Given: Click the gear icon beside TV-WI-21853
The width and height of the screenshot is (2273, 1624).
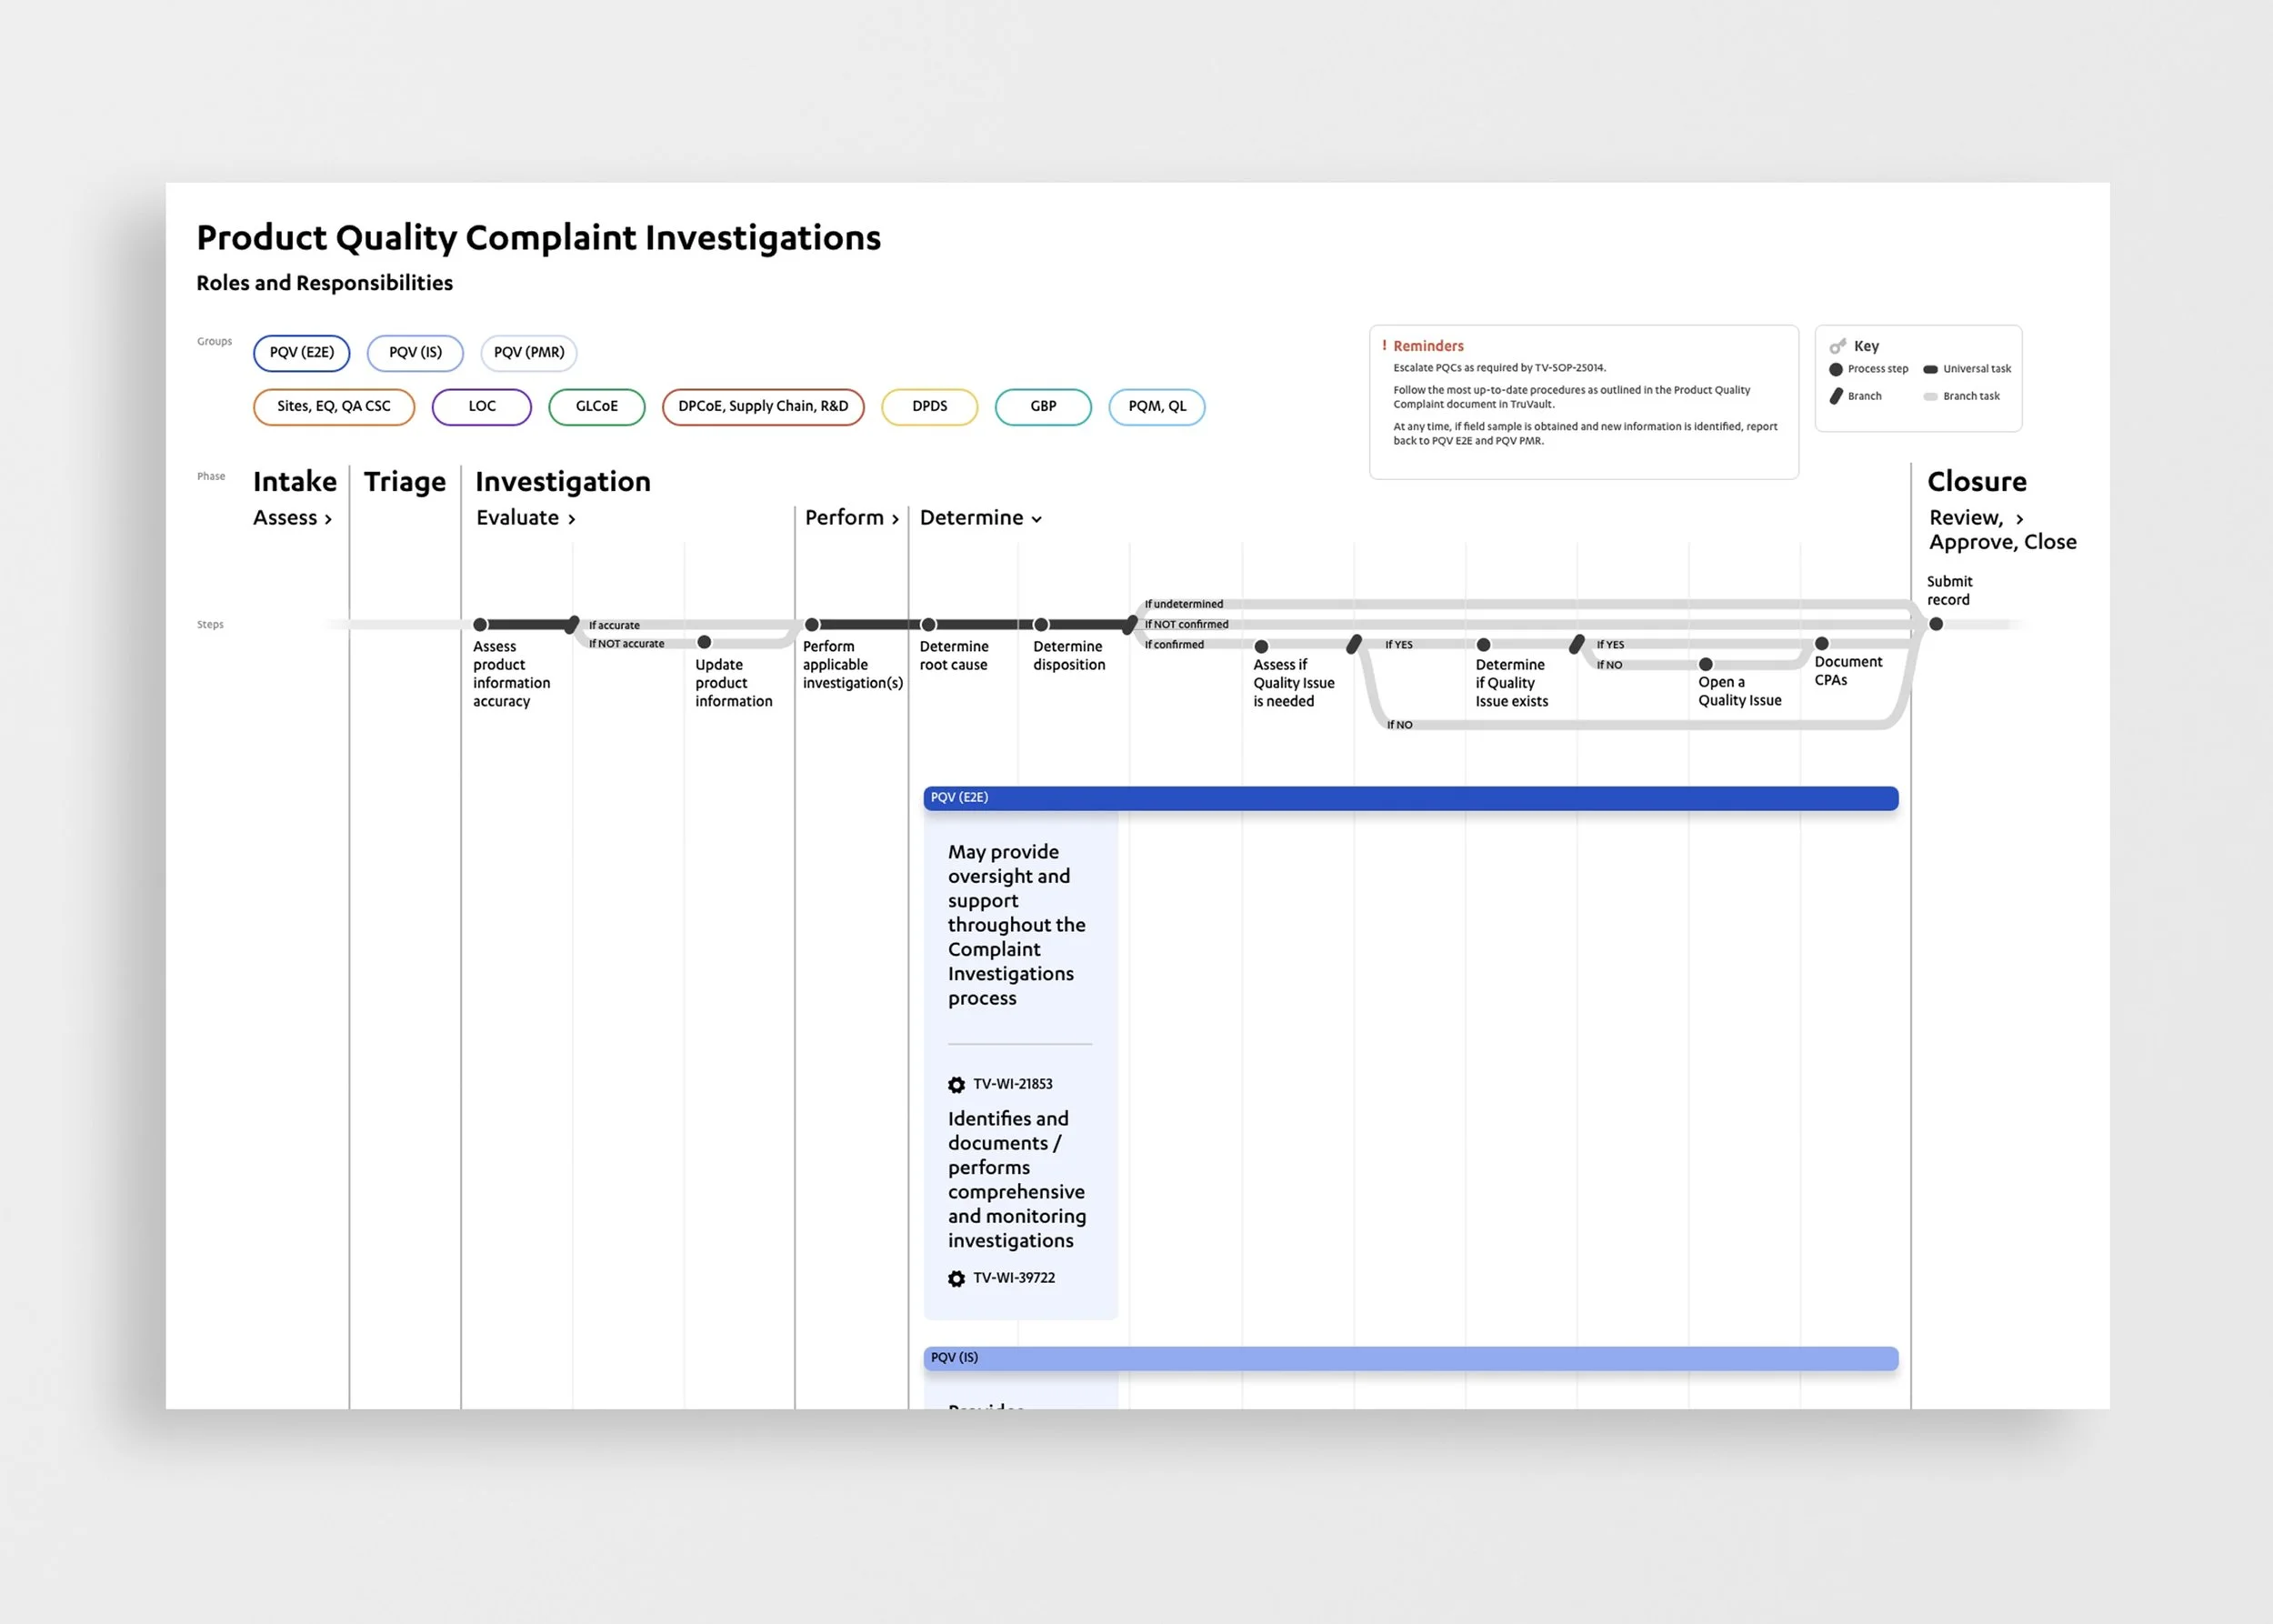Looking at the screenshot, I should tap(956, 1085).
